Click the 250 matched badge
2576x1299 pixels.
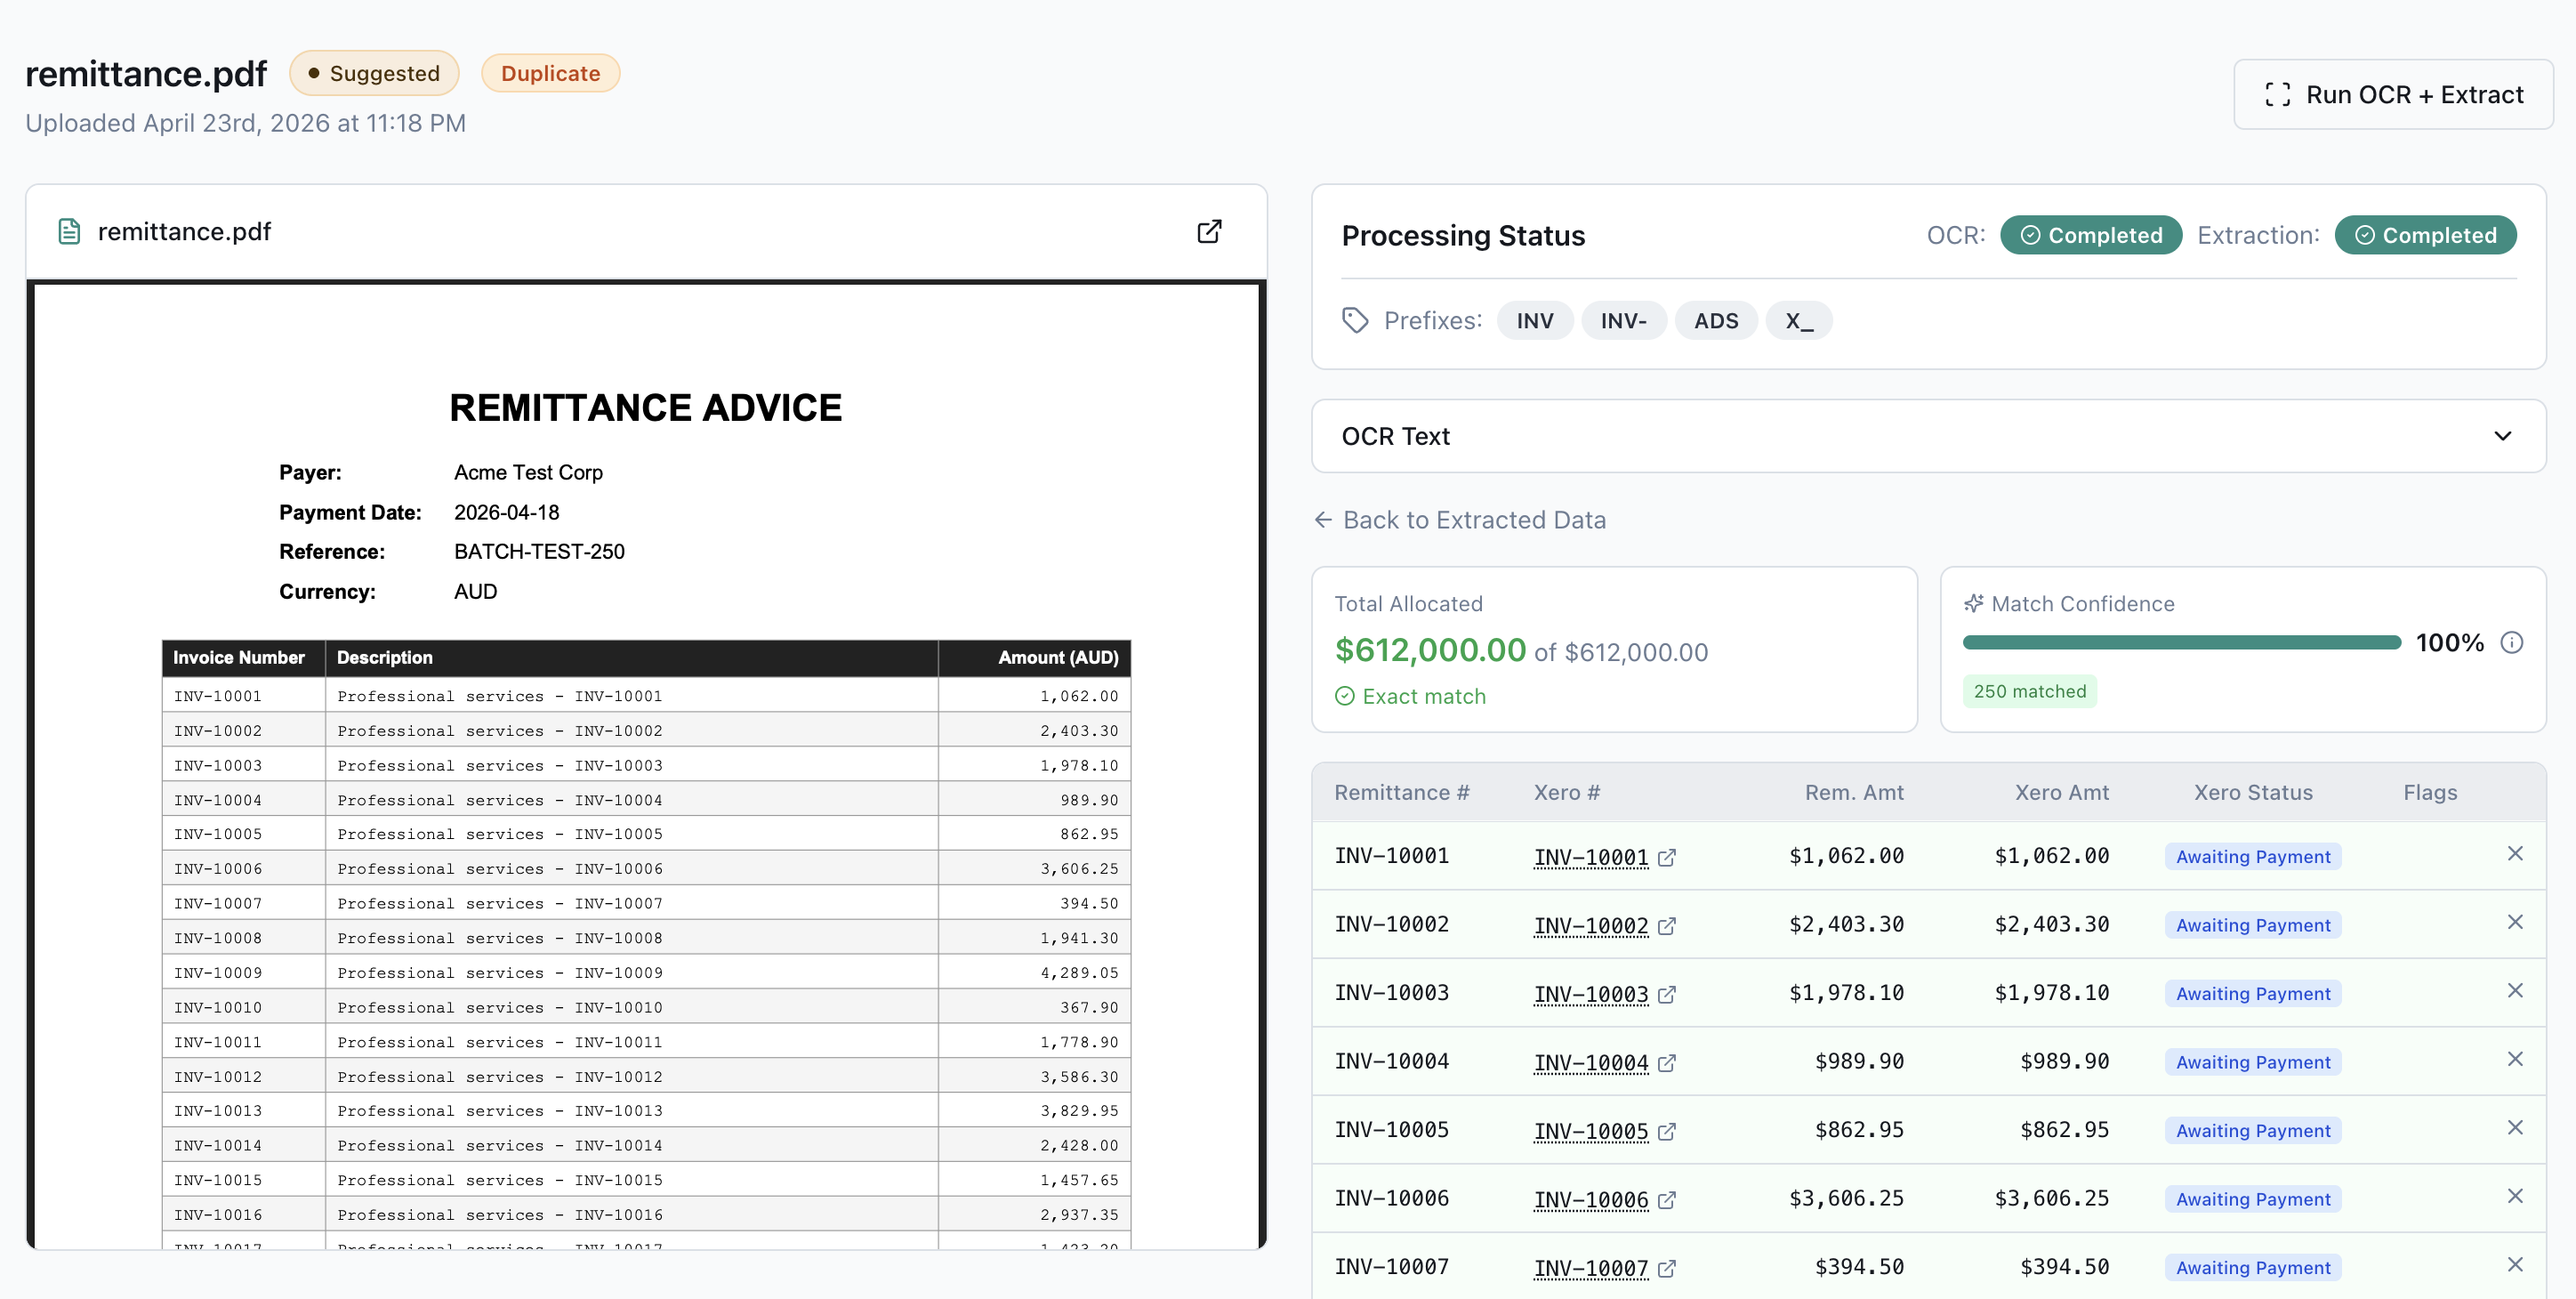point(2030,692)
